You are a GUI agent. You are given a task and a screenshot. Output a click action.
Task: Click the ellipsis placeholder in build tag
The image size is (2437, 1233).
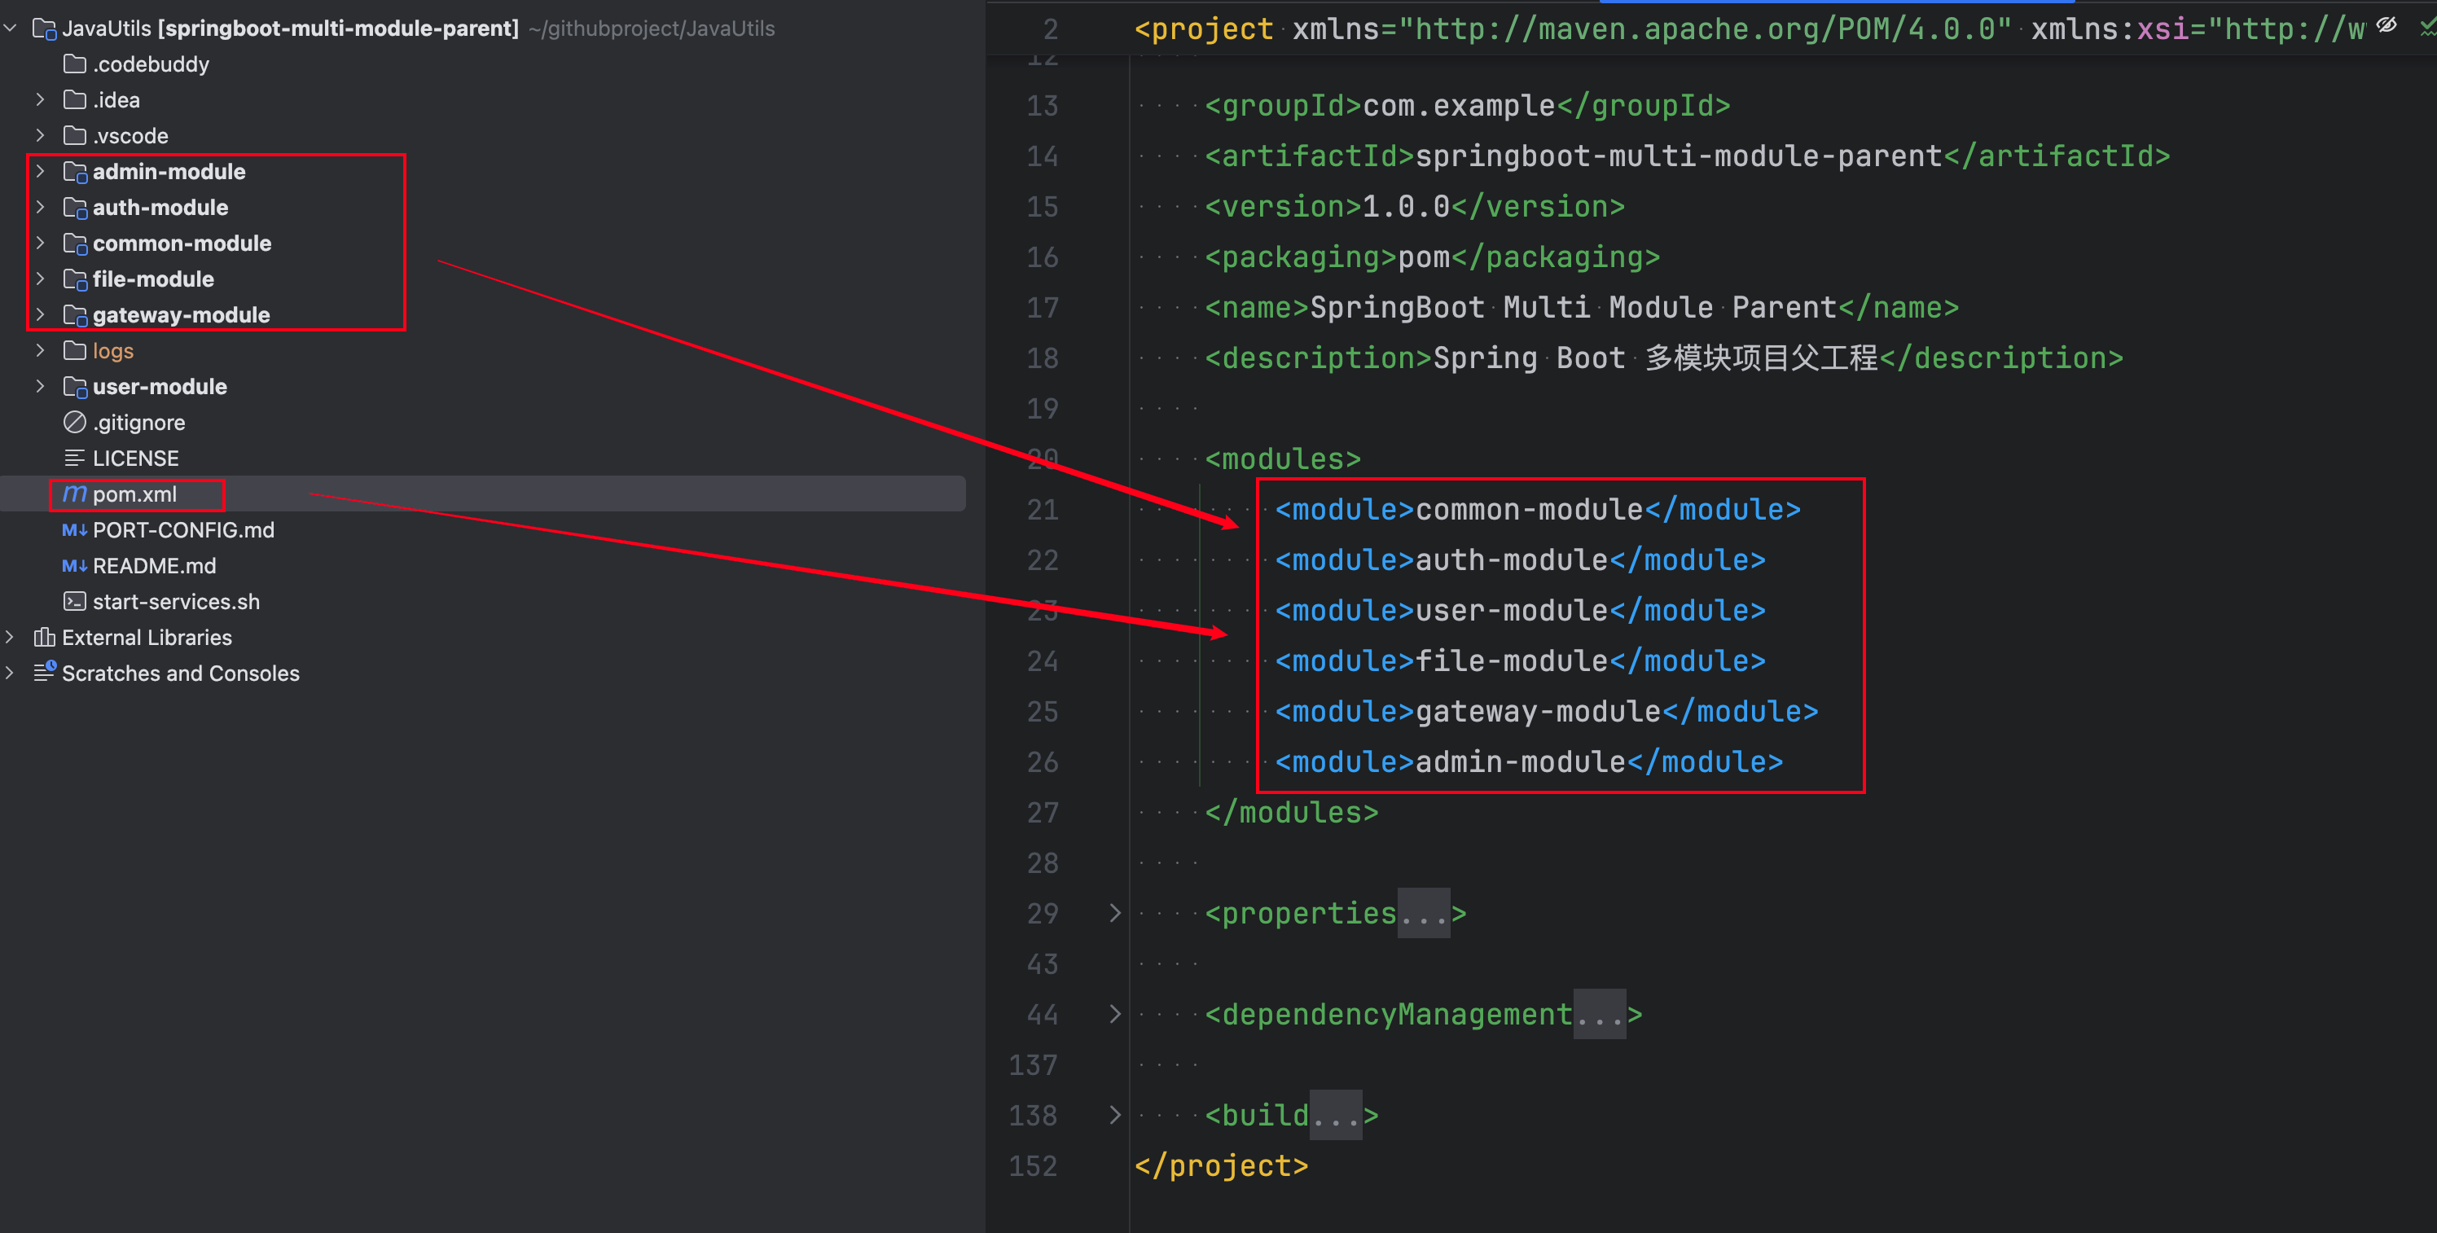1335,1116
